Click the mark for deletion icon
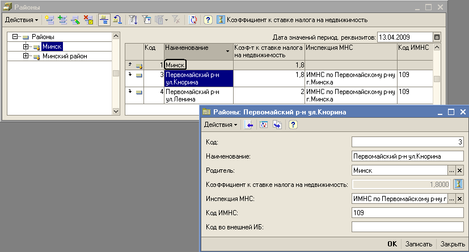The image size is (469, 252). pos(88,20)
